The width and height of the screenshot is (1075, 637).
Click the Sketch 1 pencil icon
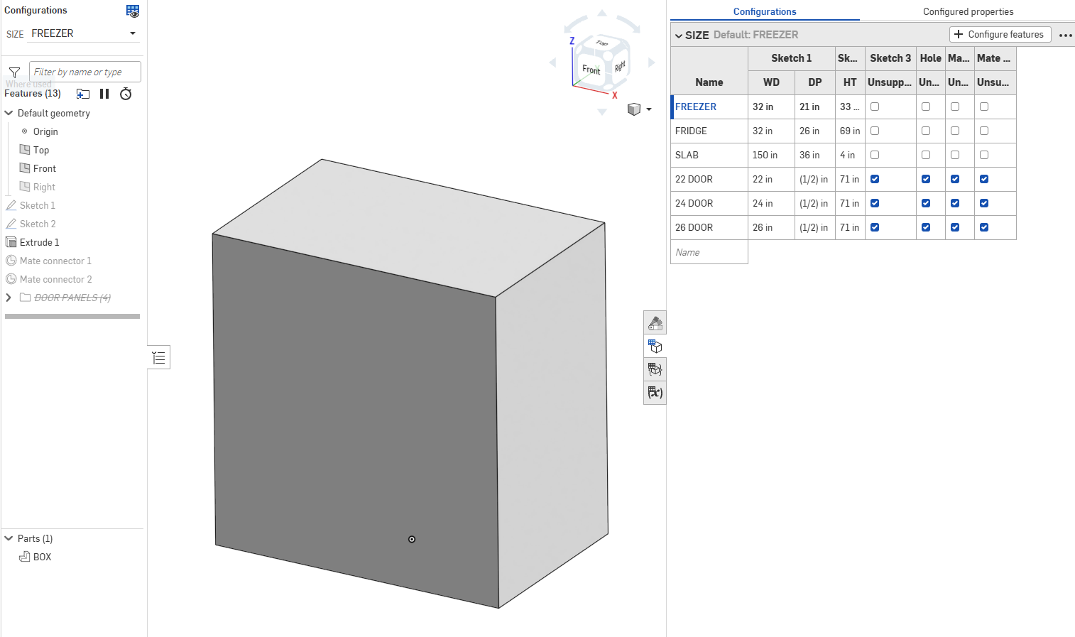(x=11, y=205)
